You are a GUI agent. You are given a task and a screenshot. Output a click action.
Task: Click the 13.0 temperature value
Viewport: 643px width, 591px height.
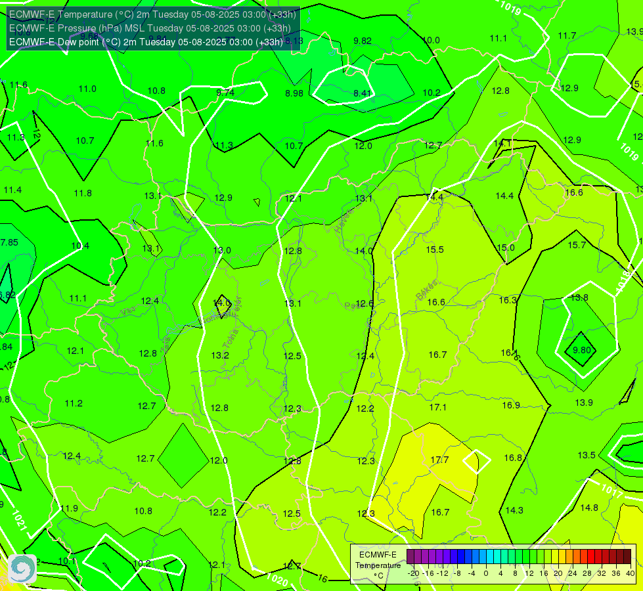coord(222,250)
